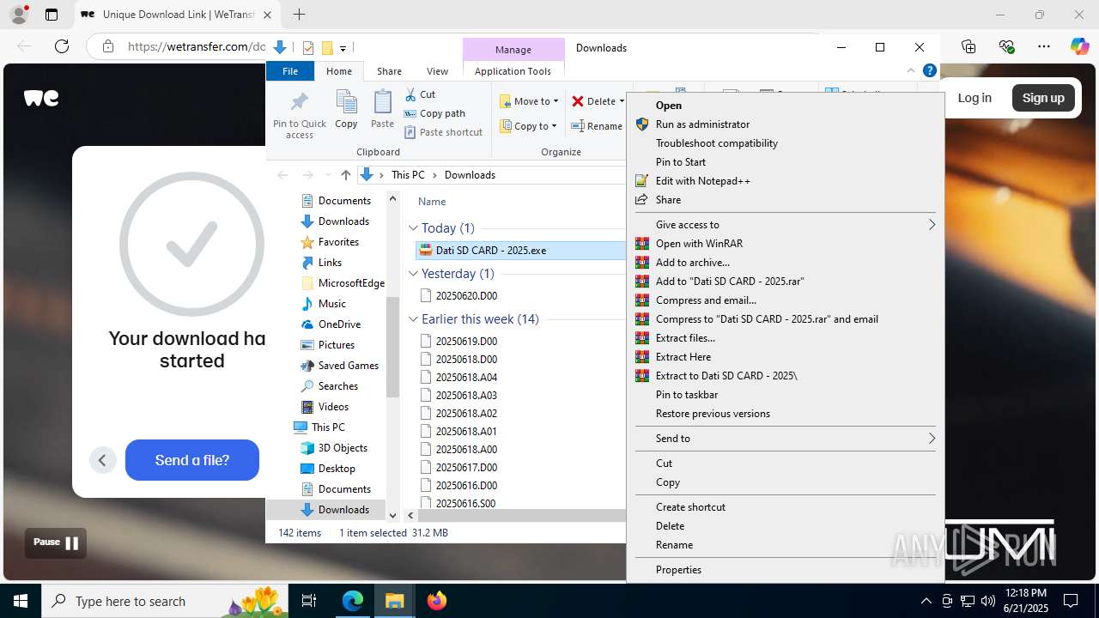This screenshot has width=1099, height=618.
Task: Collapse the ribbon with chevron arrow
Action: (x=911, y=71)
